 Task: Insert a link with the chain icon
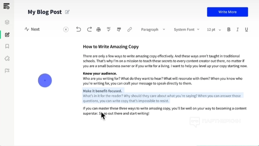(x=130, y=29)
